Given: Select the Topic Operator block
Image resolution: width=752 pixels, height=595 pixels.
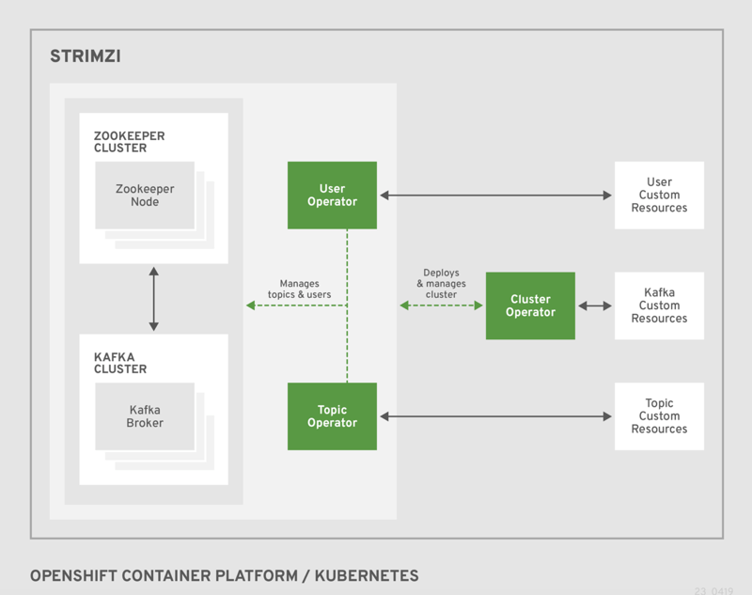Looking at the screenshot, I should tap(332, 415).
